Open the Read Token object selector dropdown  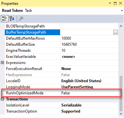pos(122,11)
